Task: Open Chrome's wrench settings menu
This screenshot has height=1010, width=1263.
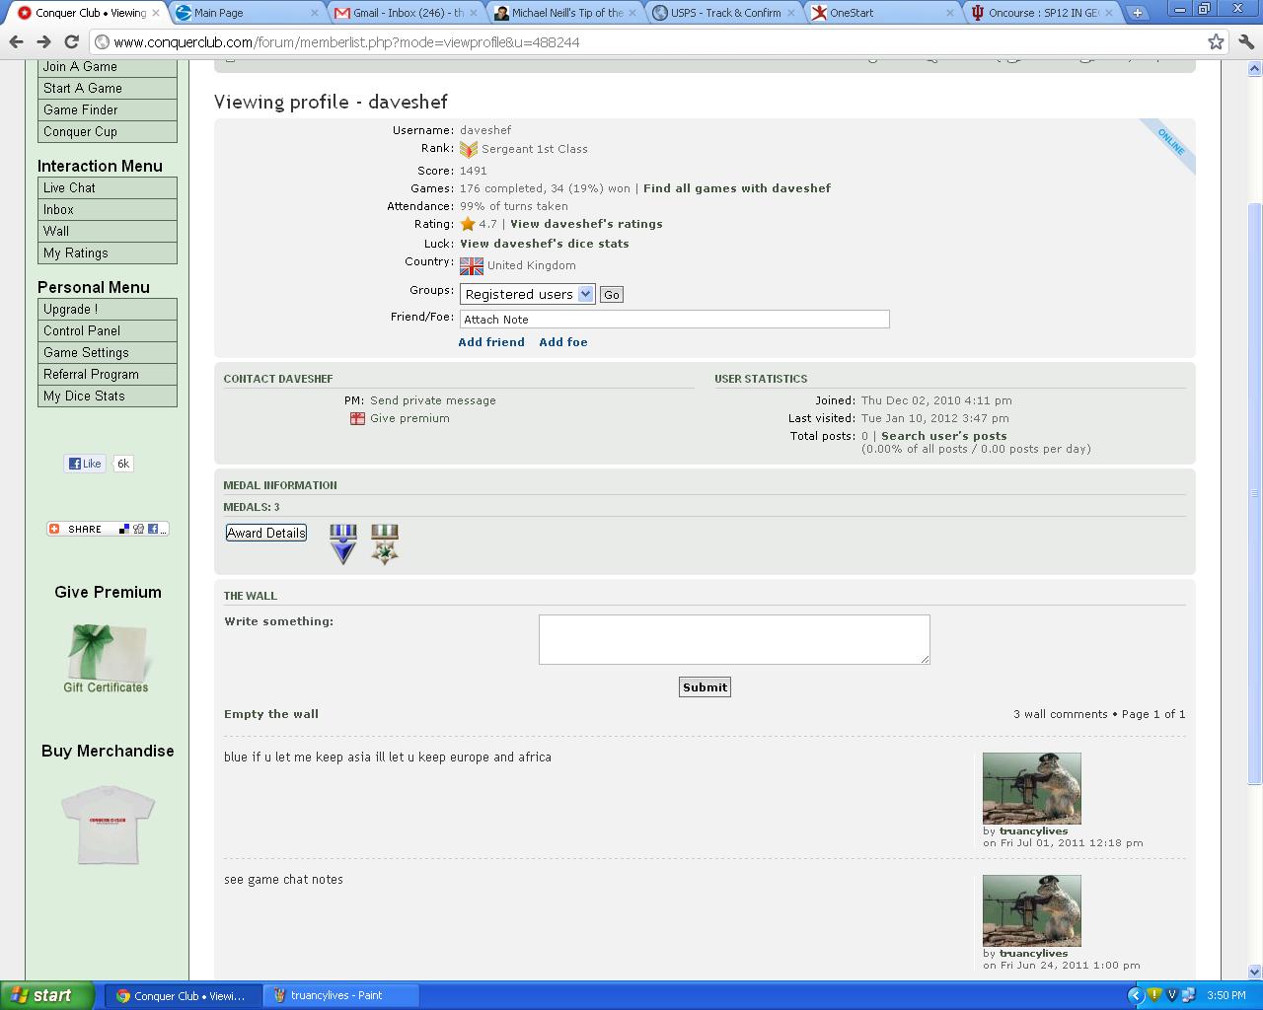Action: [x=1245, y=42]
